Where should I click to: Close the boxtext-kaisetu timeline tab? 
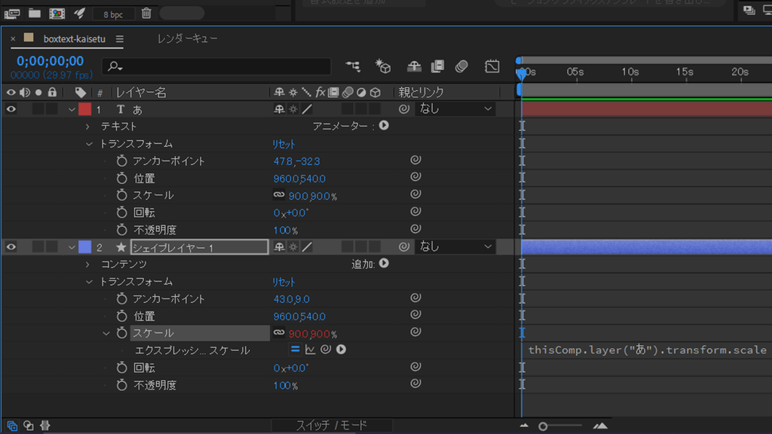tap(13, 38)
